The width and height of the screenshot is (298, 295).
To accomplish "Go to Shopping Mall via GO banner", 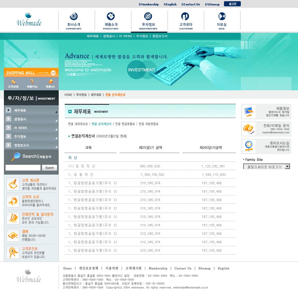I will click(53, 73).
